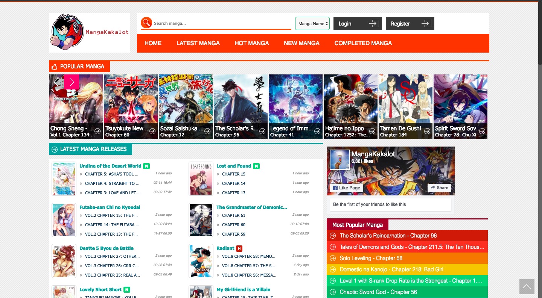This screenshot has height=298, width=542.
Task: Click arrow icon beside Solo Leveling entry
Action: pyautogui.click(x=333, y=258)
